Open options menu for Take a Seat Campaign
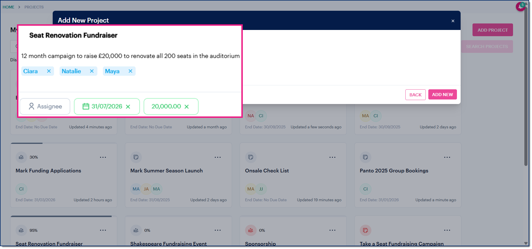The height and width of the screenshot is (249, 532). [x=447, y=230]
